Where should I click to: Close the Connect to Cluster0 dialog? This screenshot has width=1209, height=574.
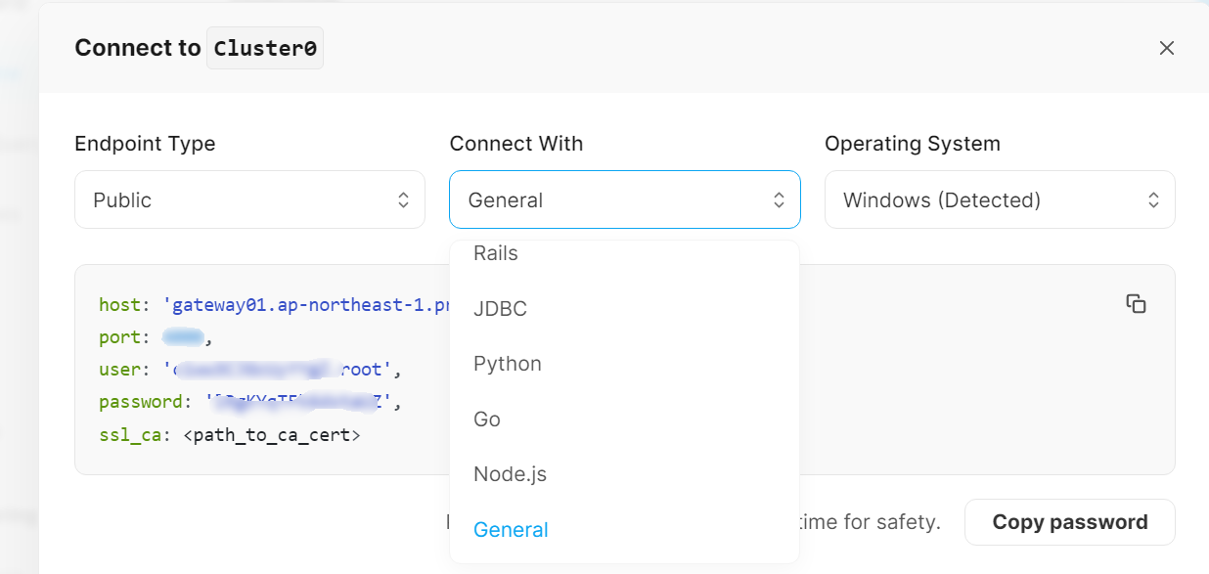click(1166, 48)
